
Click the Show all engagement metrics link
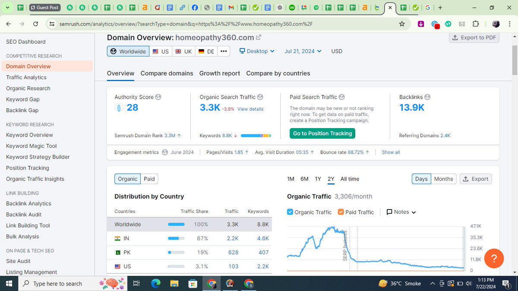391,152
